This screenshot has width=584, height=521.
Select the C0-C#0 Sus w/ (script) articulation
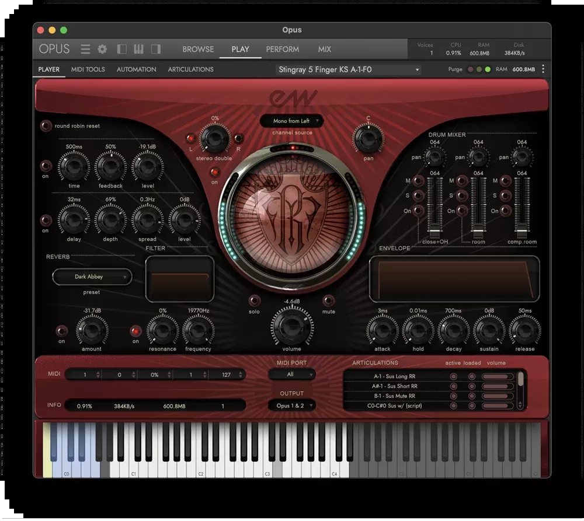pyautogui.click(x=394, y=405)
